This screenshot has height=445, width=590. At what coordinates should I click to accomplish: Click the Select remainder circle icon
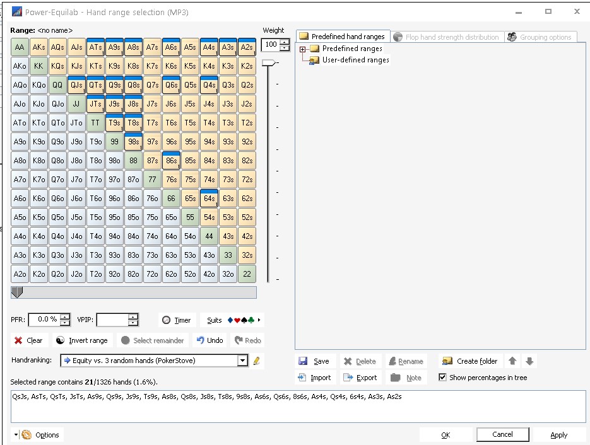(126, 340)
